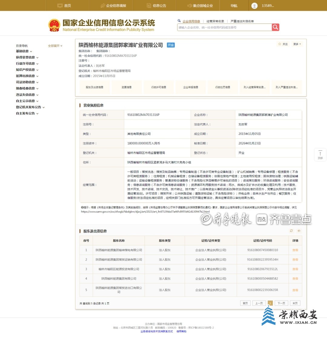
Task: Click the blue 开业 status badge
Action: pos(171,45)
